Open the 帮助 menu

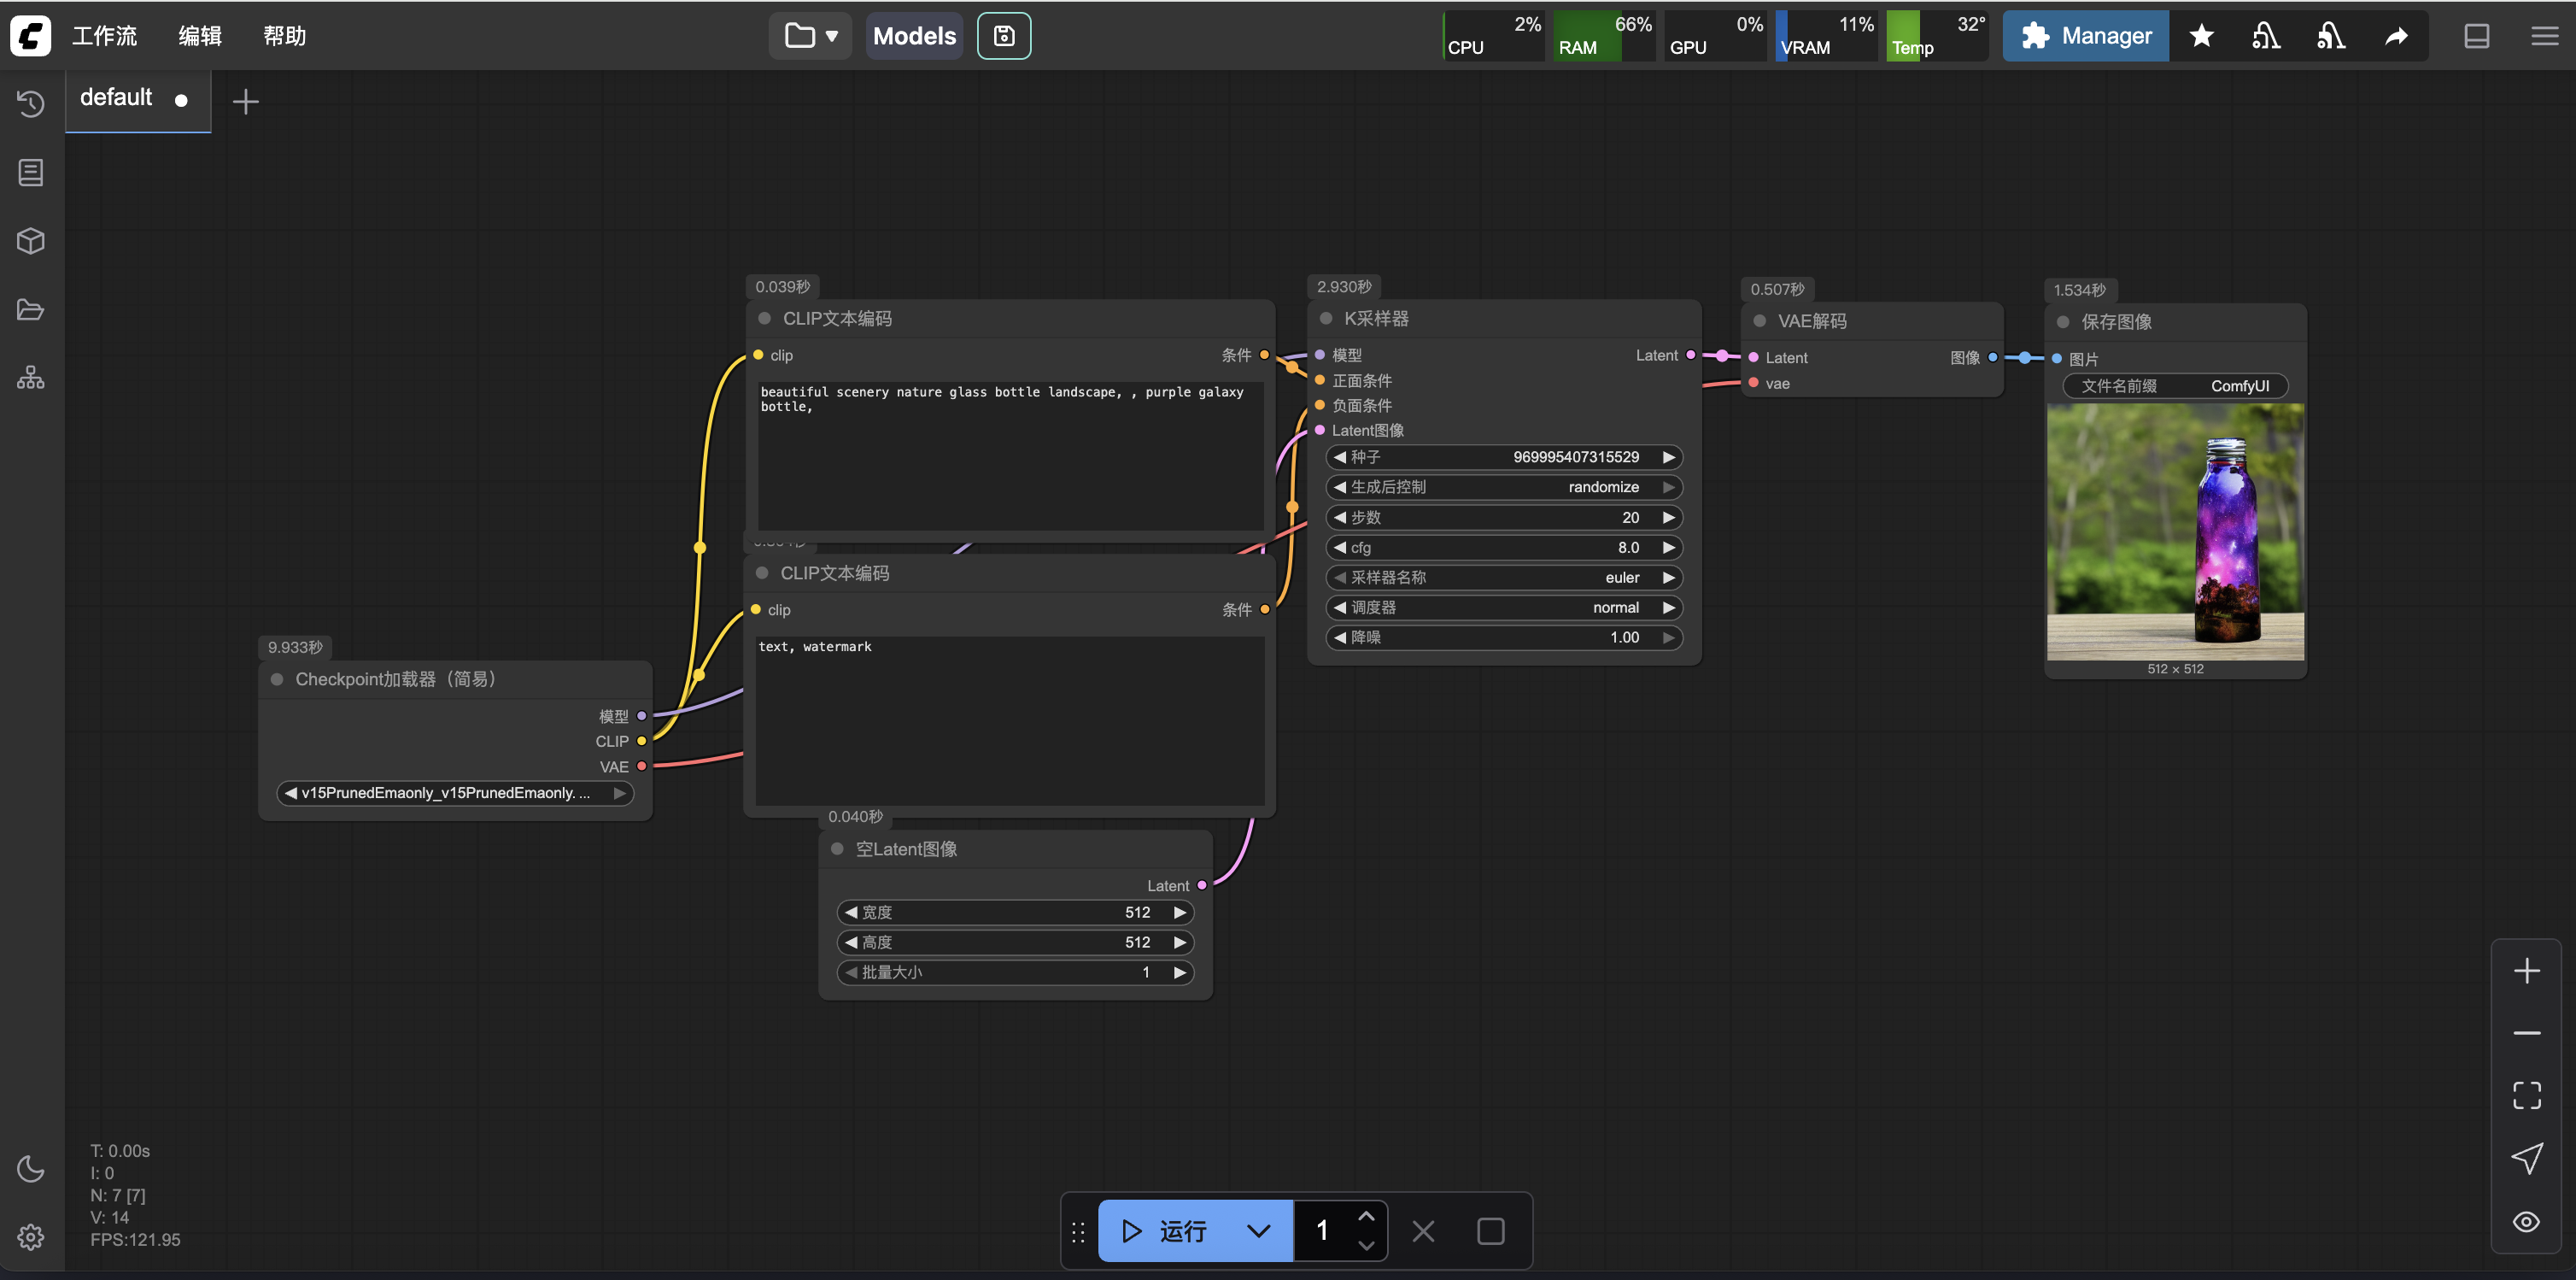click(x=284, y=36)
